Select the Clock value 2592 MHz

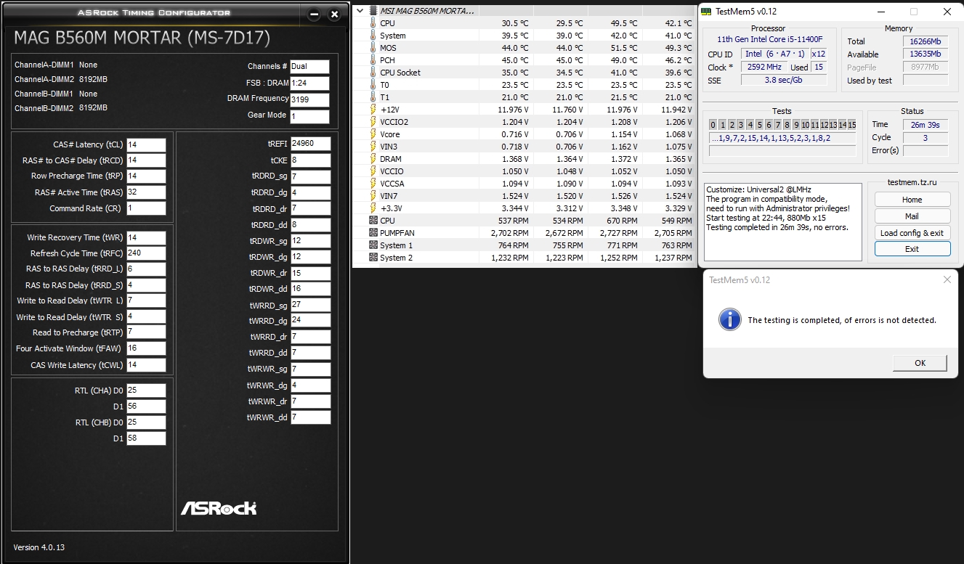[763, 67]
